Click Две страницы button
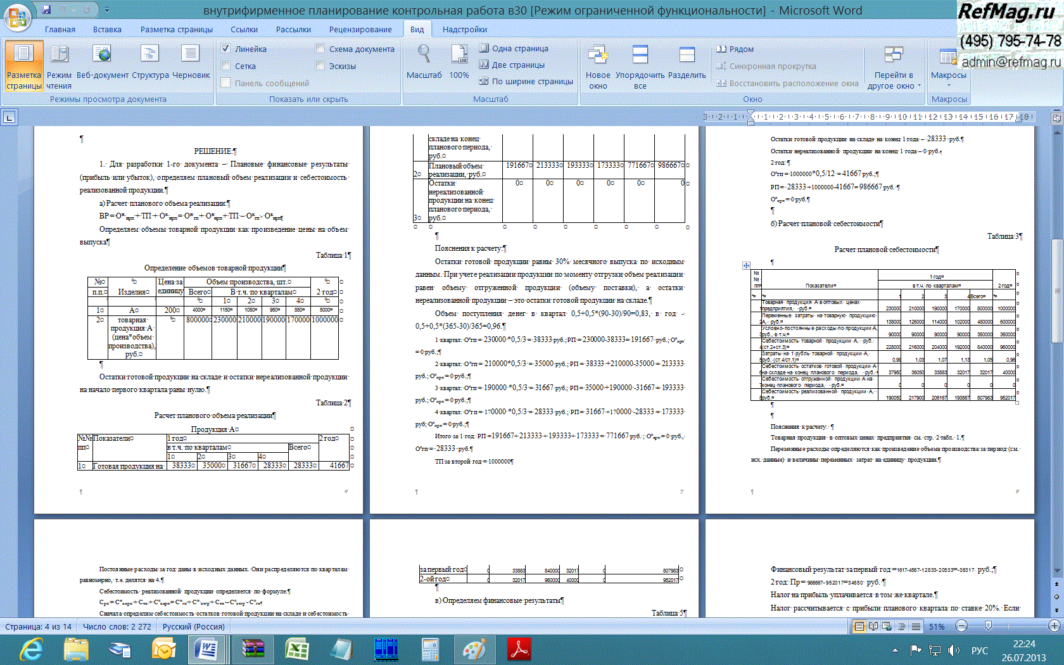 point(512,65)
